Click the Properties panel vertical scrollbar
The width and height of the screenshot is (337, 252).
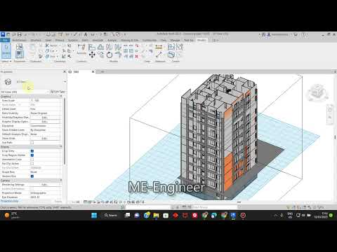65,131
